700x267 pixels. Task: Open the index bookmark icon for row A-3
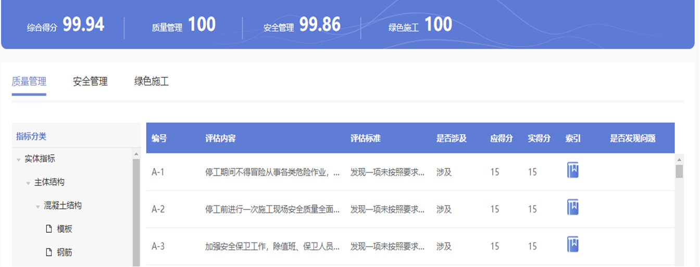click(572, 245)
